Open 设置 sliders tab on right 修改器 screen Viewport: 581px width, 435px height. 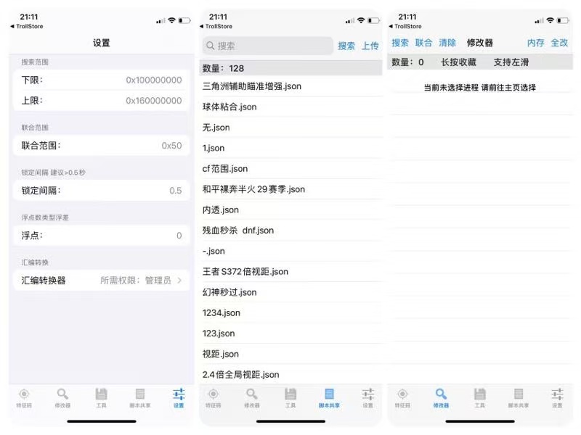(557, 397)
